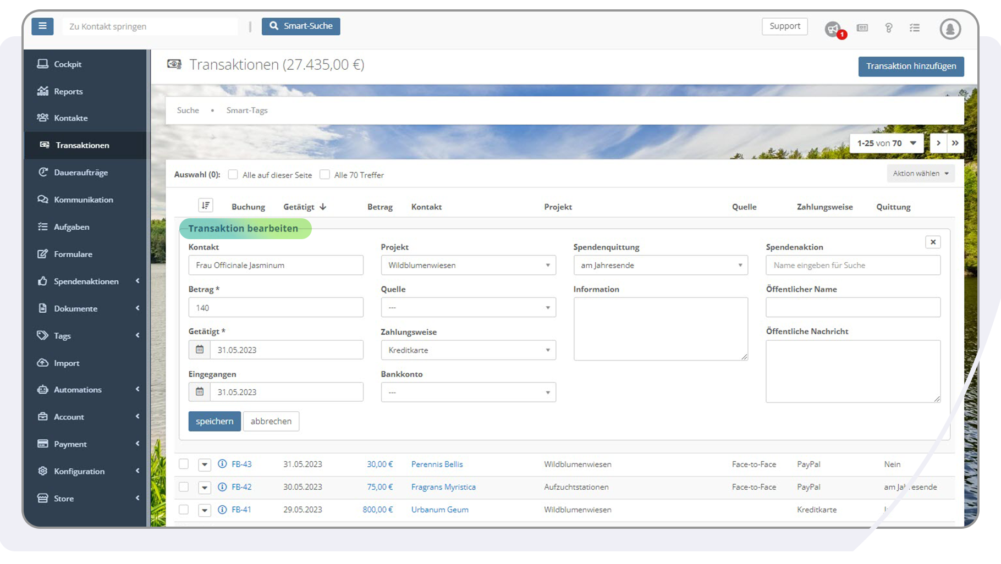Jump to last page with double arrow
This screenshot has width=1001, height=564.
click(955, 143)
